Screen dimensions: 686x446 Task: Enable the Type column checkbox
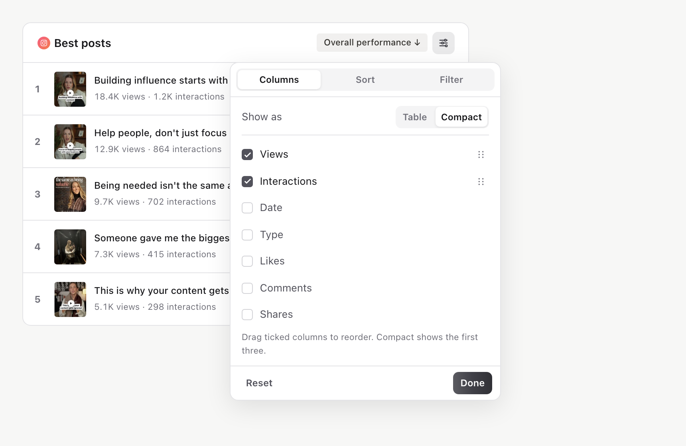click(x=247, y=235)
